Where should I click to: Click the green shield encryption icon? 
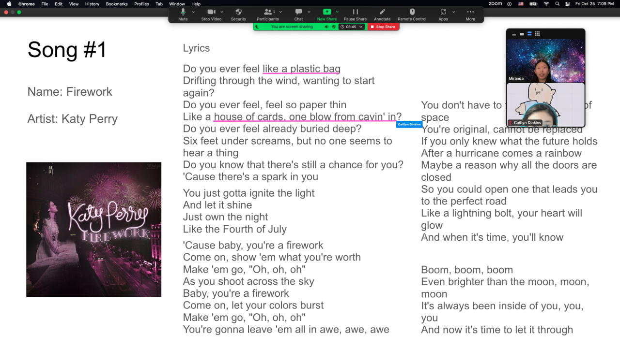tap(334, 27)
